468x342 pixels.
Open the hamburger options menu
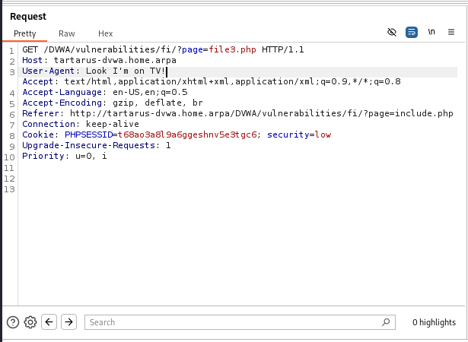click(451, 33)
